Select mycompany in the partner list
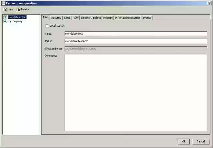The image size is (213, 148). coord(15,21)
